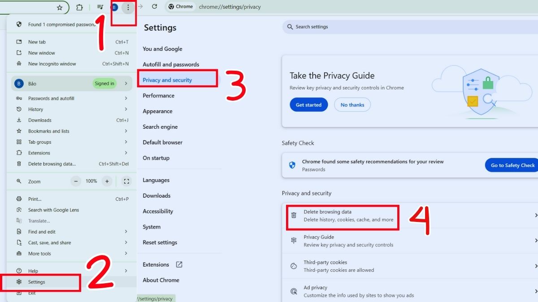Zoom in with the plus button
Viewport: 538px width, 302px height.
(107, 181)
